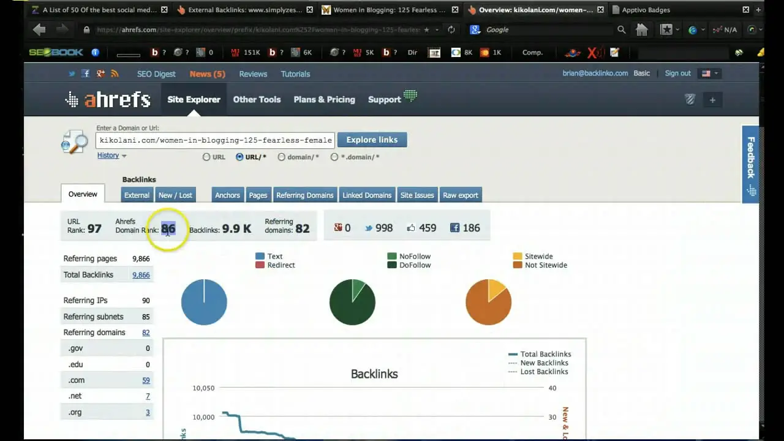Click the search magnifier in Google box
This screenshot has width=784, height=441.
[622, 29]
